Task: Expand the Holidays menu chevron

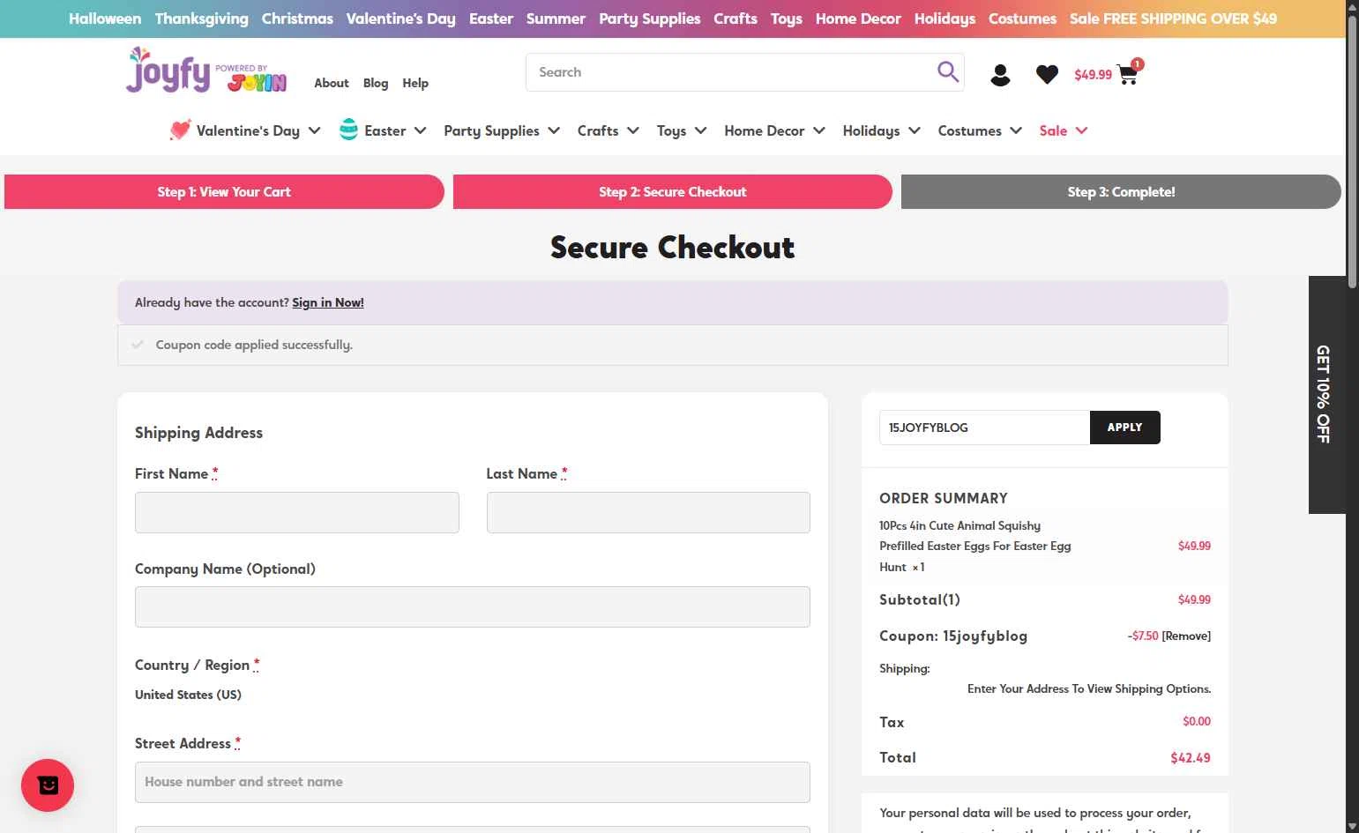Action: pyautogui.click(x=915, y=130)
